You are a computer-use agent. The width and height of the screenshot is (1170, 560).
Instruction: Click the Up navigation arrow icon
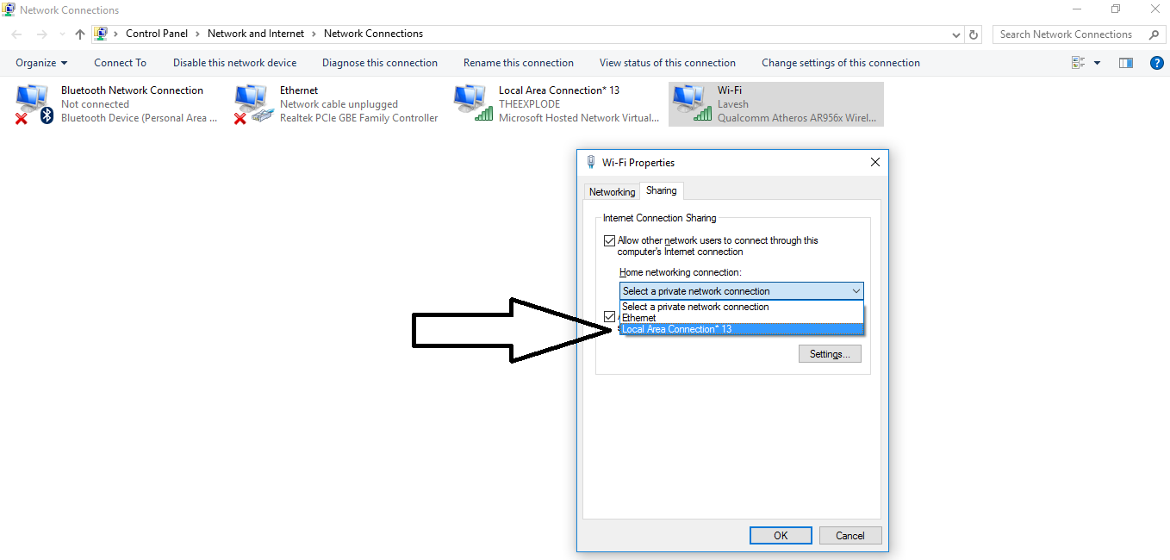tap(79, 34)
